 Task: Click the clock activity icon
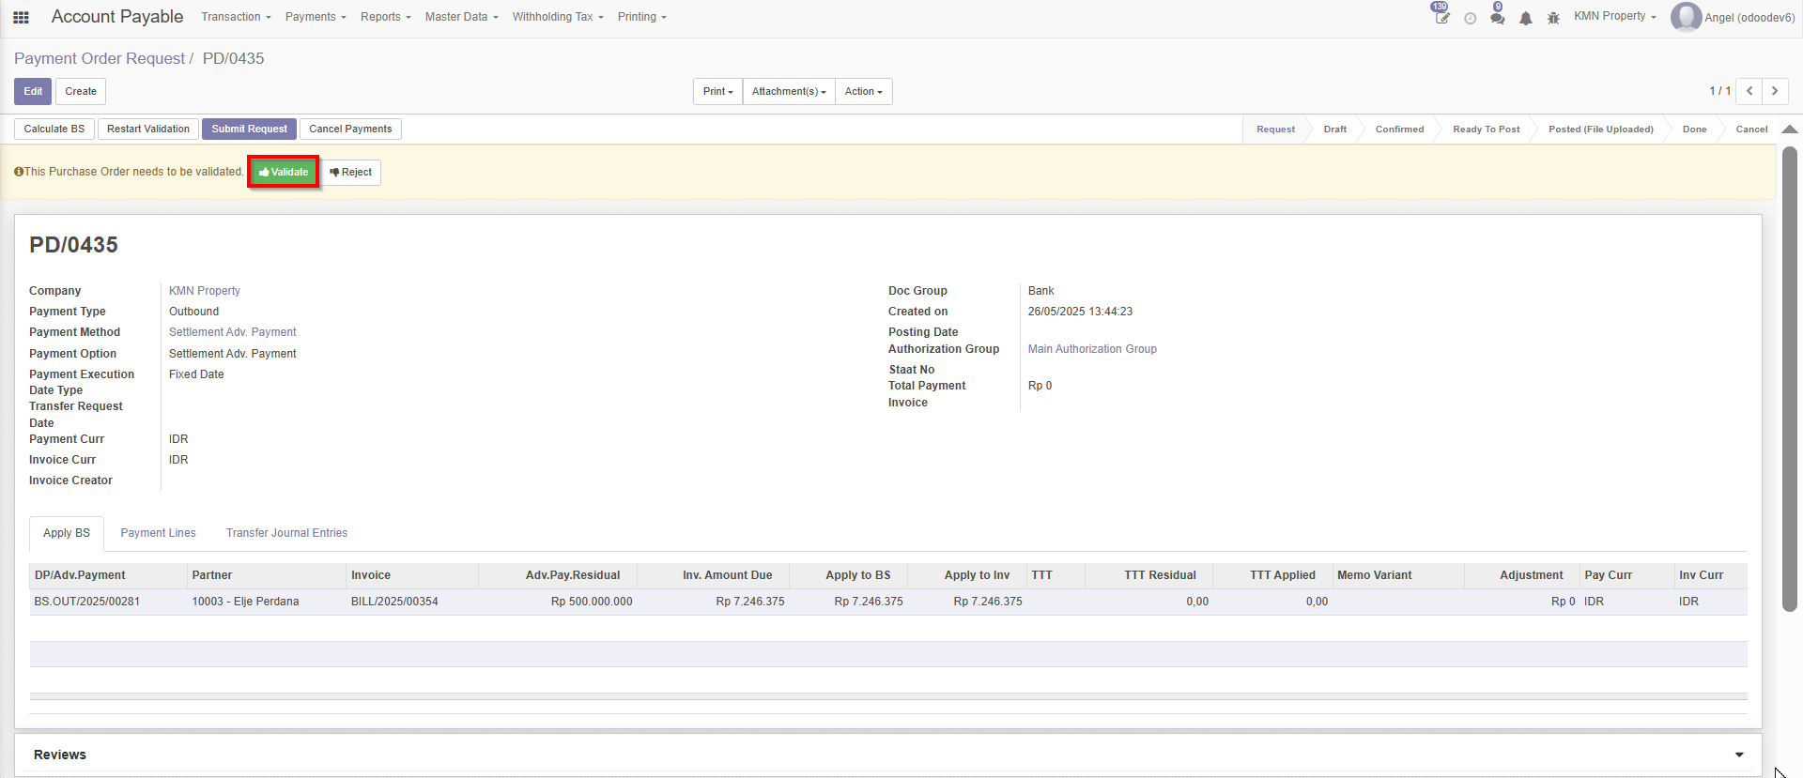[x=1471, y=18]
